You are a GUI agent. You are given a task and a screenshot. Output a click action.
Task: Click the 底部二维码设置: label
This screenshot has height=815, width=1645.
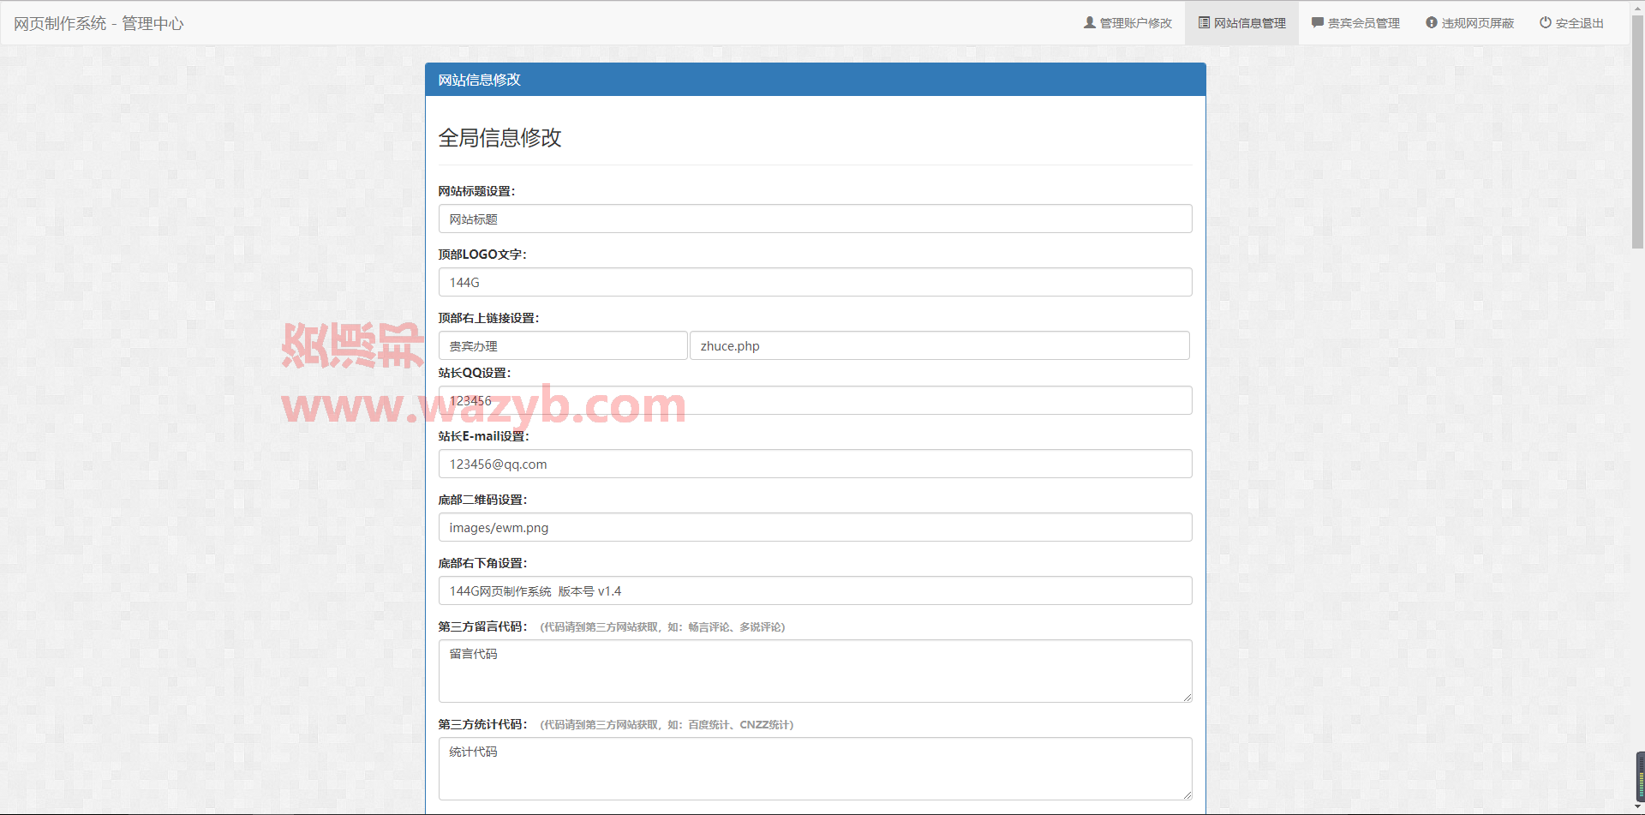coord(482,500)
